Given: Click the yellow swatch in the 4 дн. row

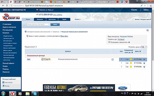Looking at the screenshot, I should click(131, 59).
